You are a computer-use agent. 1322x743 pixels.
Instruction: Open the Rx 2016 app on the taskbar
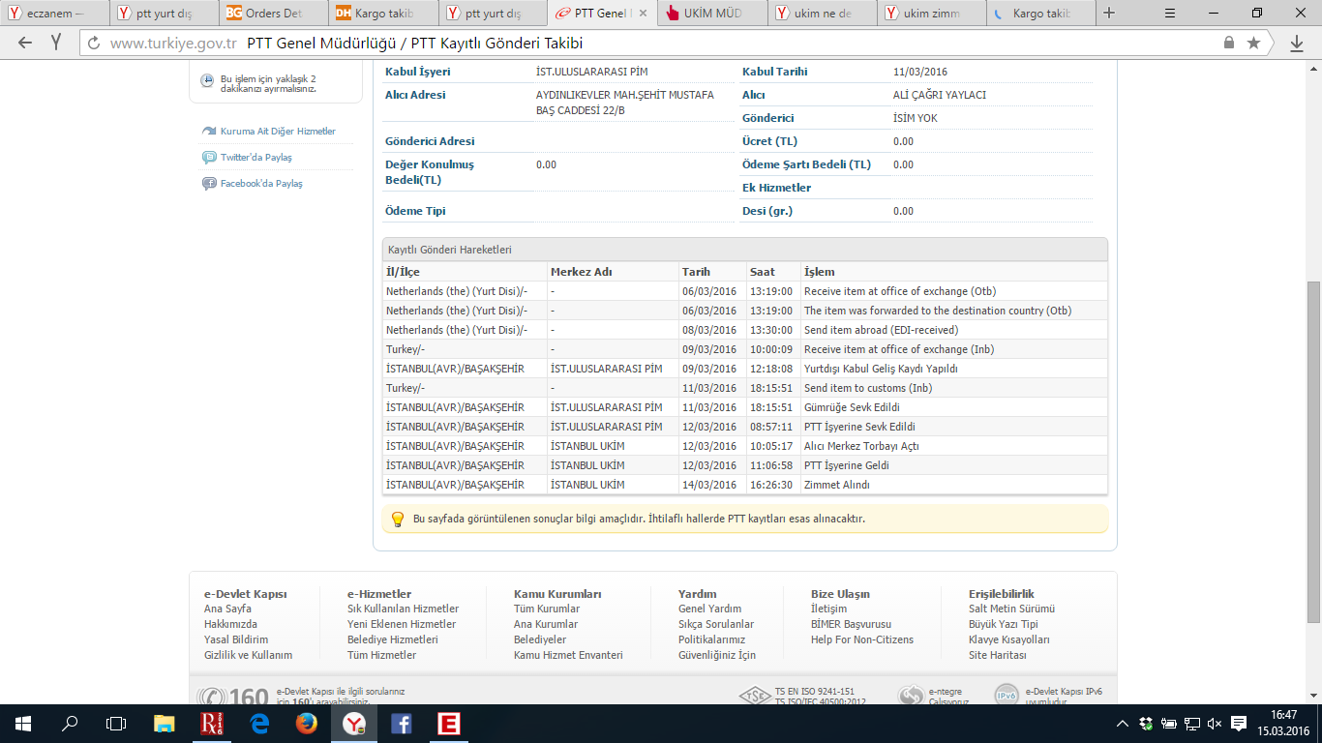(212, 723)
